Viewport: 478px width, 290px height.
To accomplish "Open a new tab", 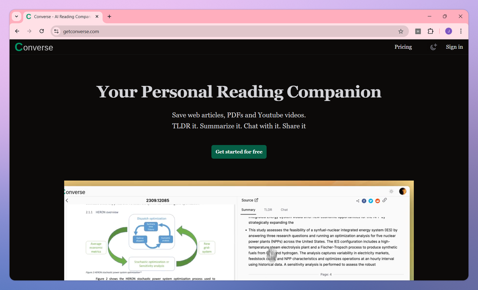I will 109,16.
